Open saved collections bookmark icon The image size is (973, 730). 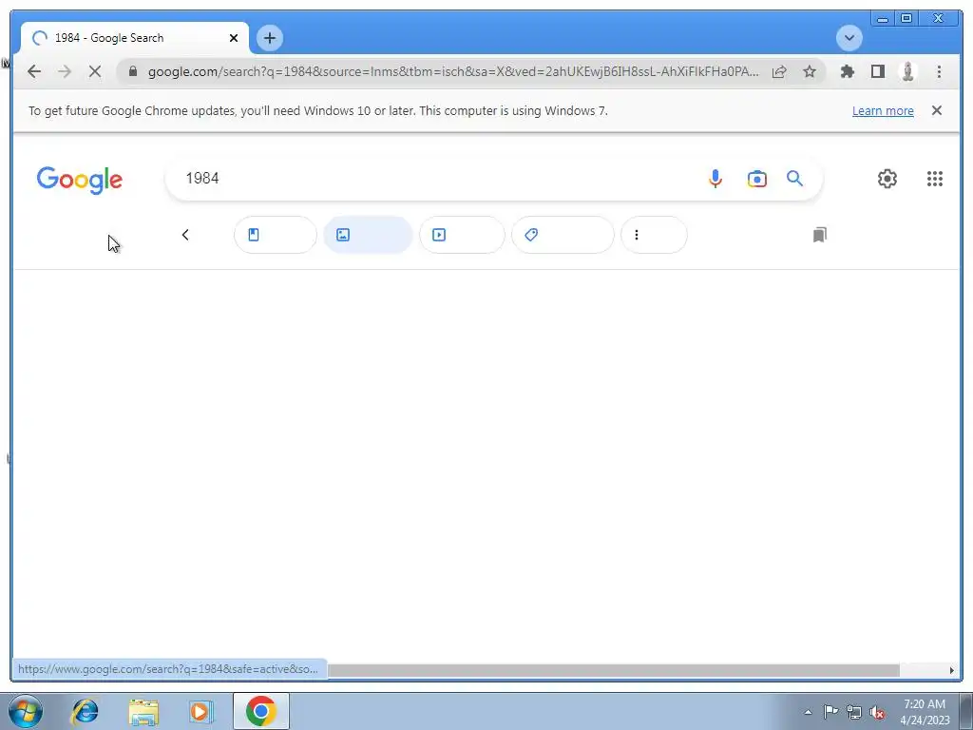(x=819, y=235)
